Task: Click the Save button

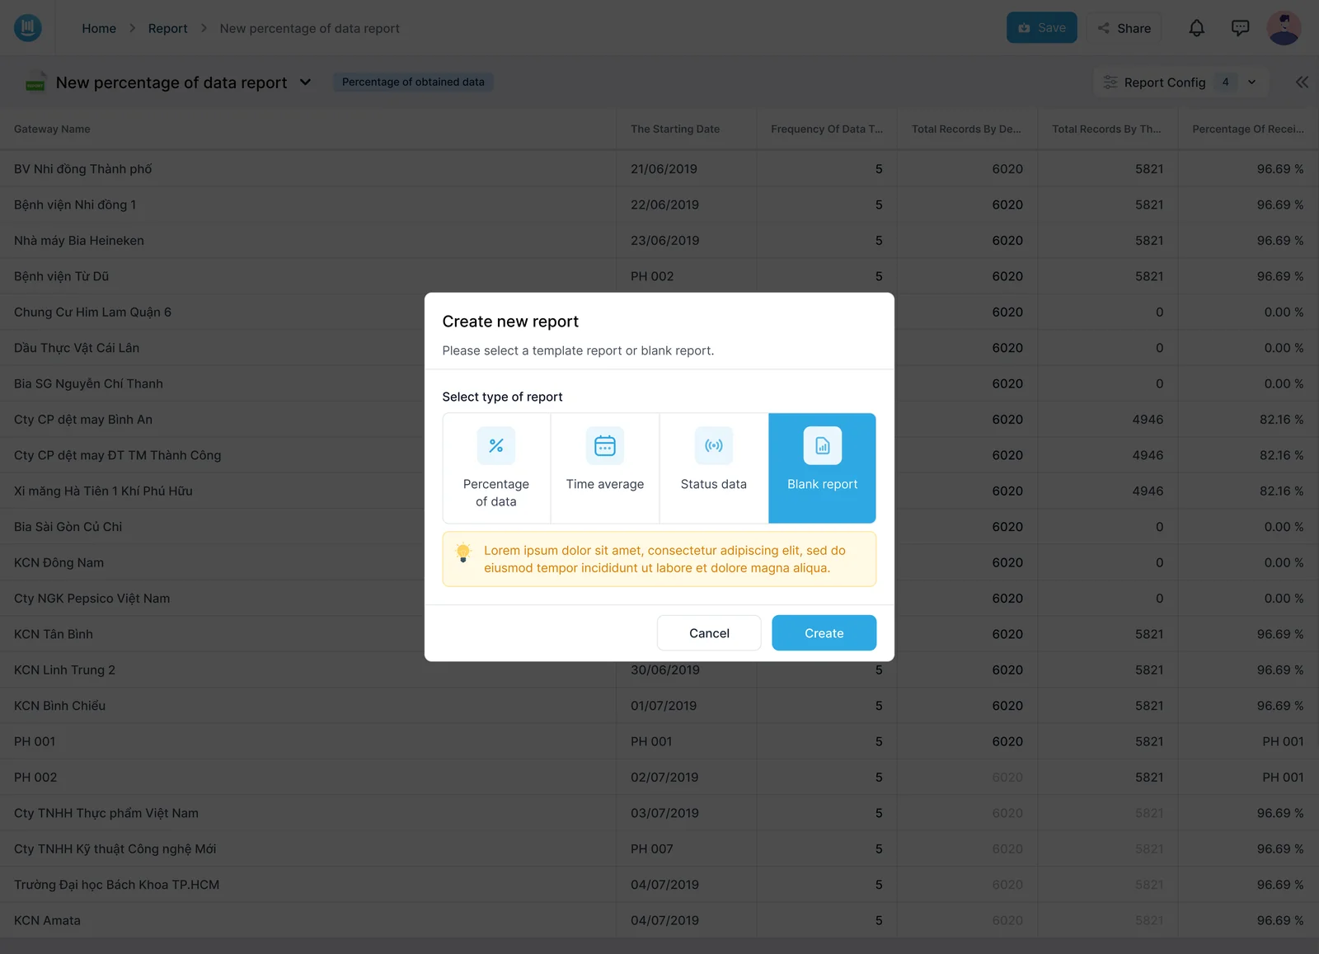Action: 1042,28
